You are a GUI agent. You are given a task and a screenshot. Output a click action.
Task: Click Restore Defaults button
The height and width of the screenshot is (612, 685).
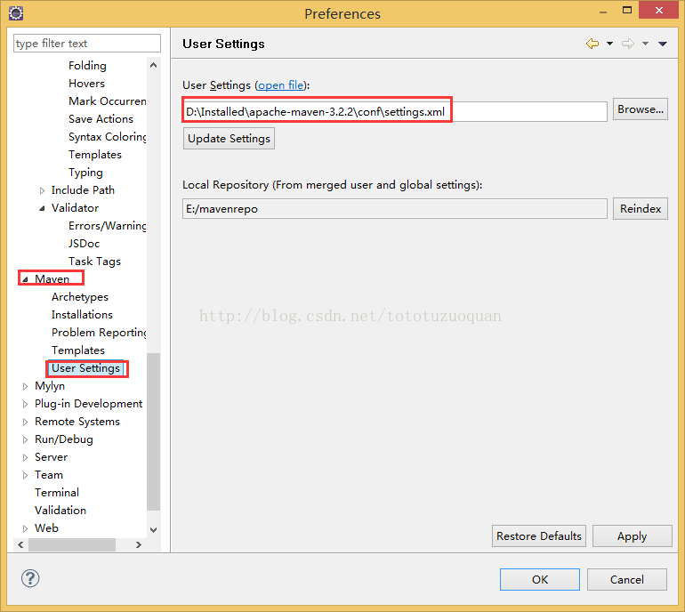click(538, 536)
